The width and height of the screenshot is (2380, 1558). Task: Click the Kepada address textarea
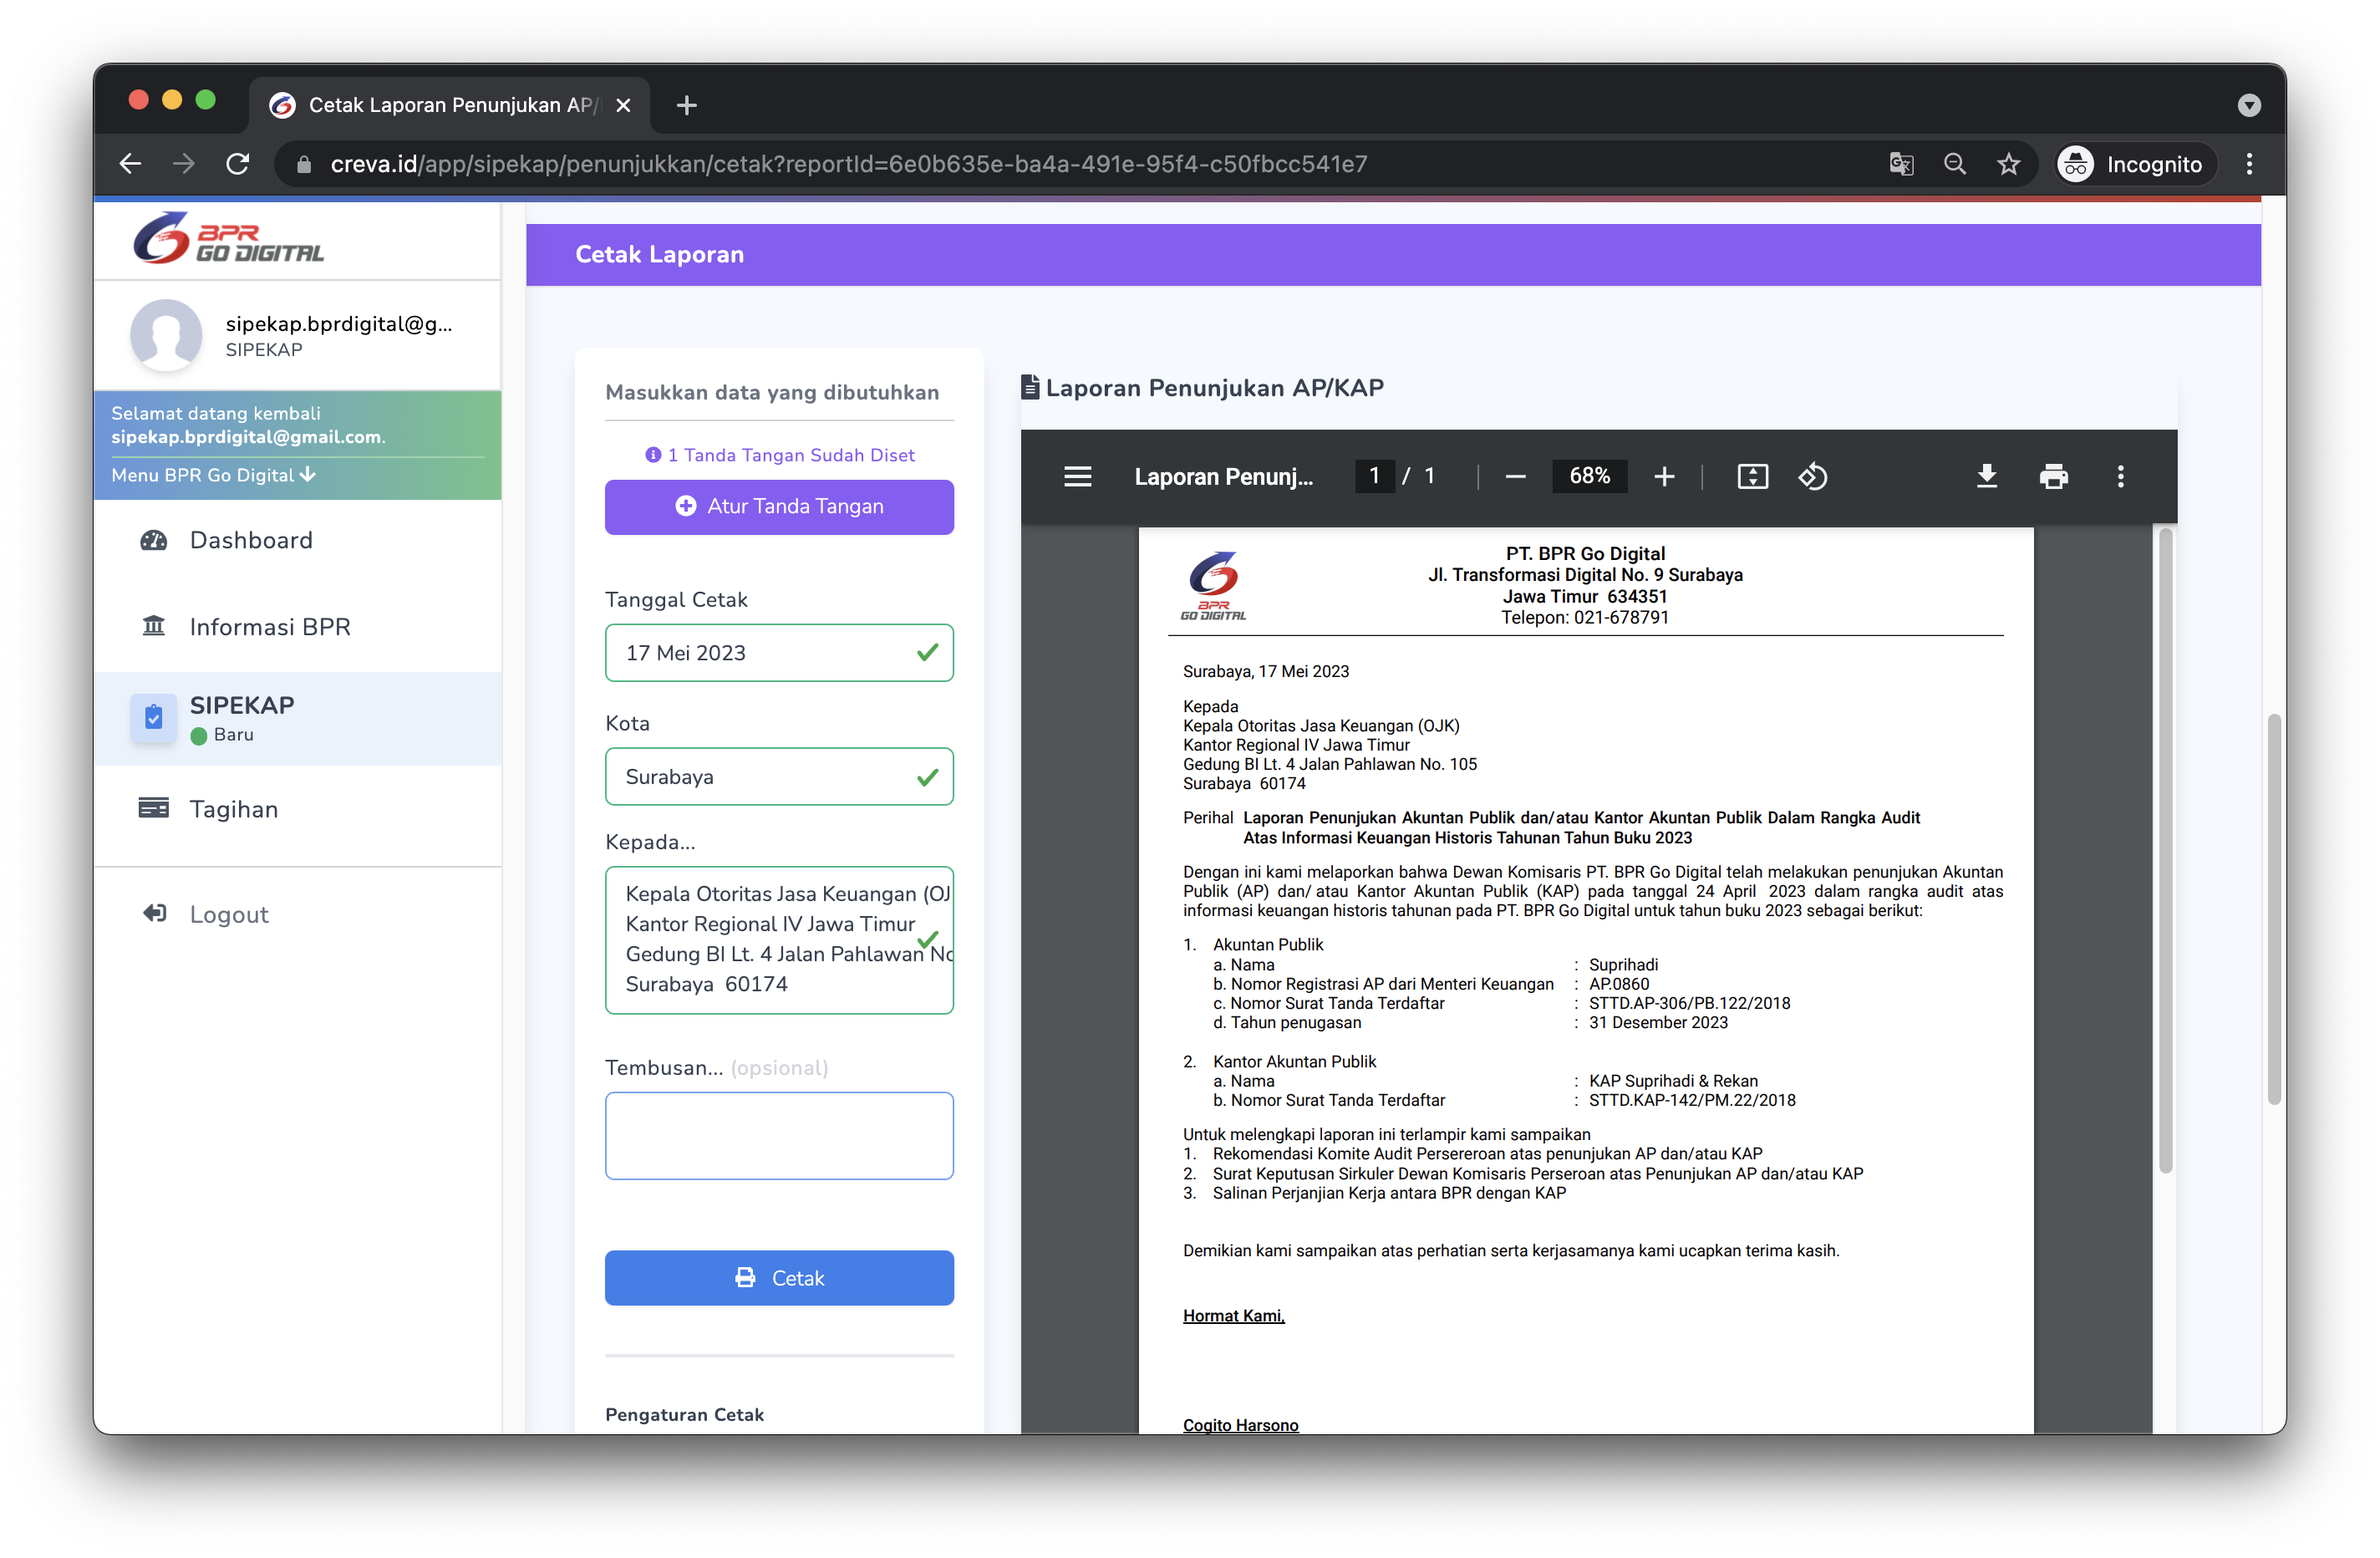coord(779,940)
